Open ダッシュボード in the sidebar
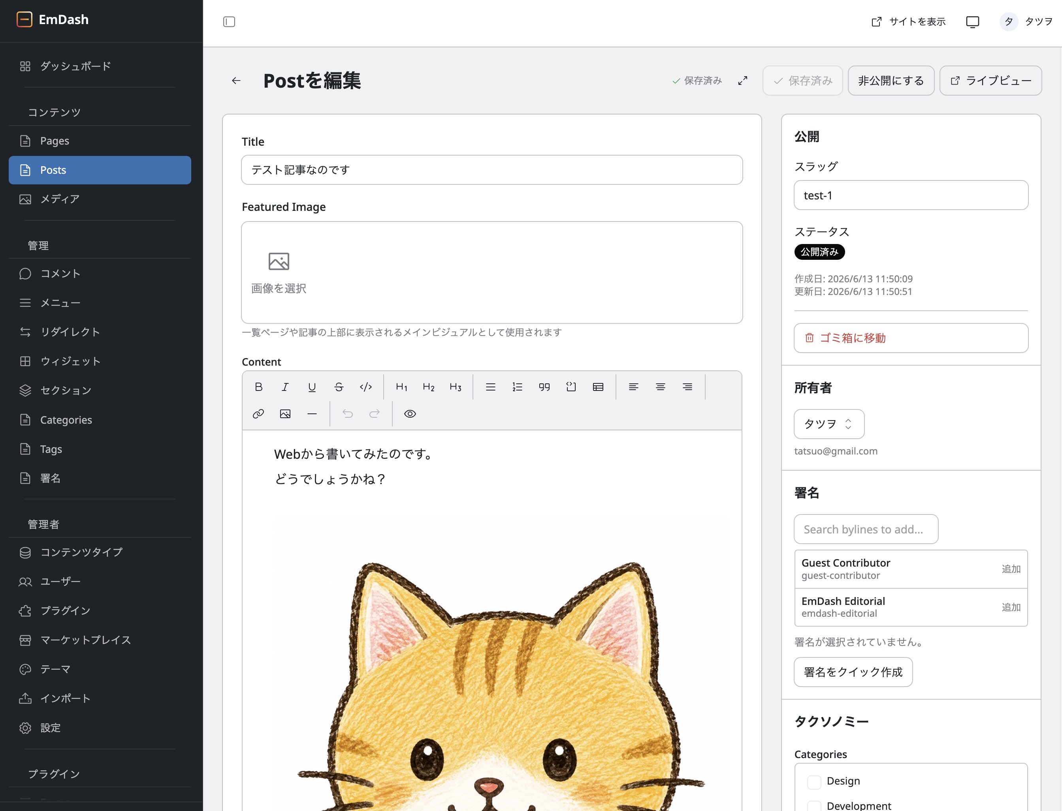Screen dimensions: 1062x811 pyautogui.click(x=100, y=66)
